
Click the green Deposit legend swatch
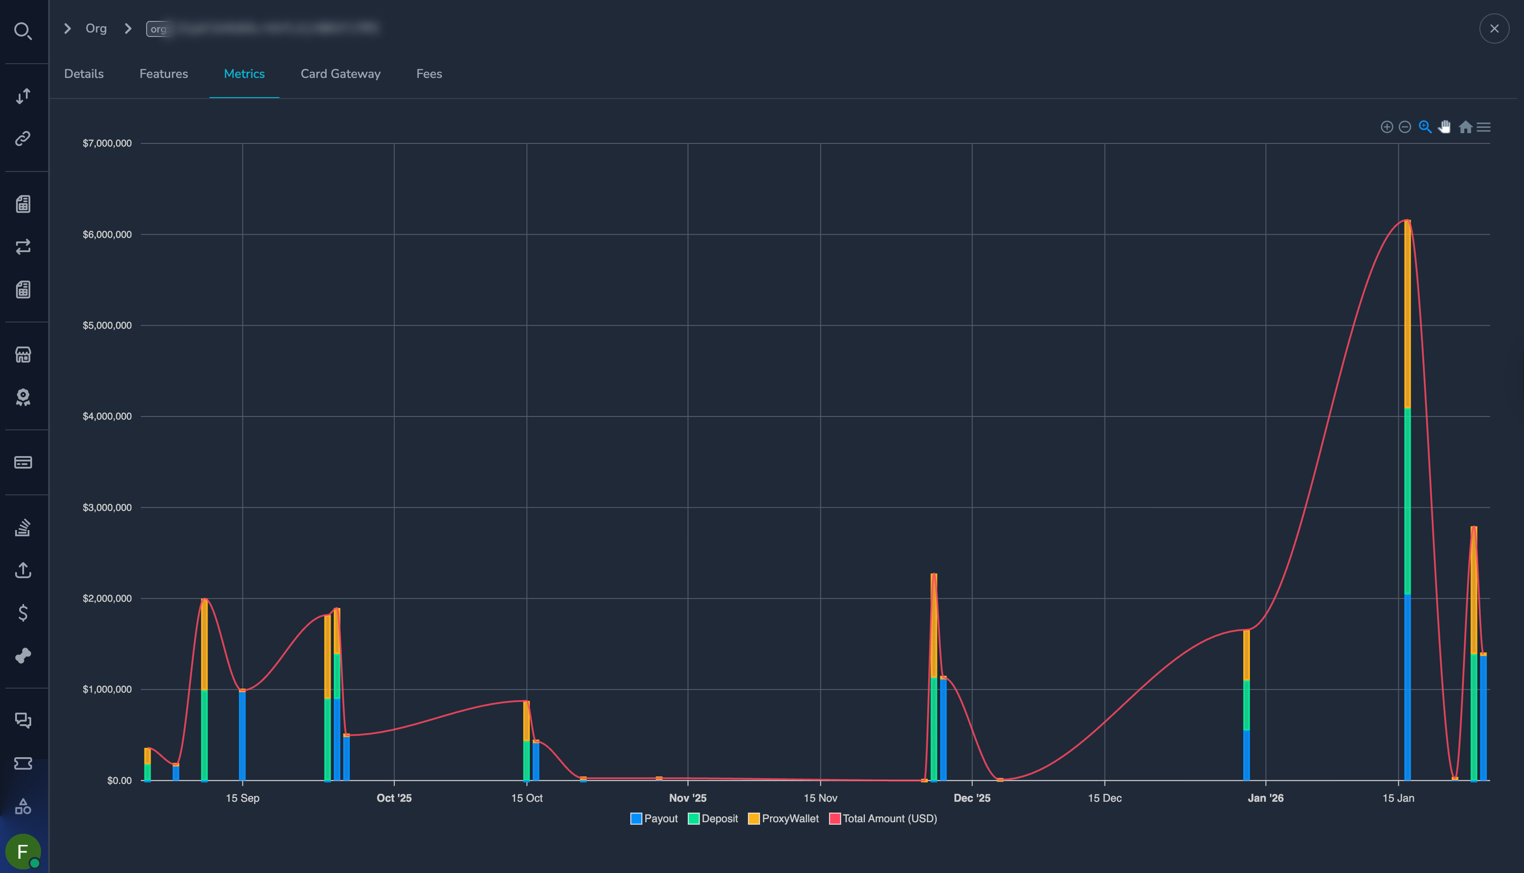click(x=694, y=819)
